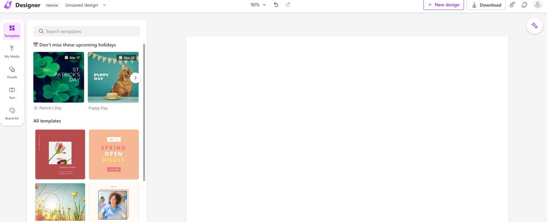Image resolution: width=547 pixels, height=222 pixels.
Task: Click the Download button
Action: [x=486, y=5]
